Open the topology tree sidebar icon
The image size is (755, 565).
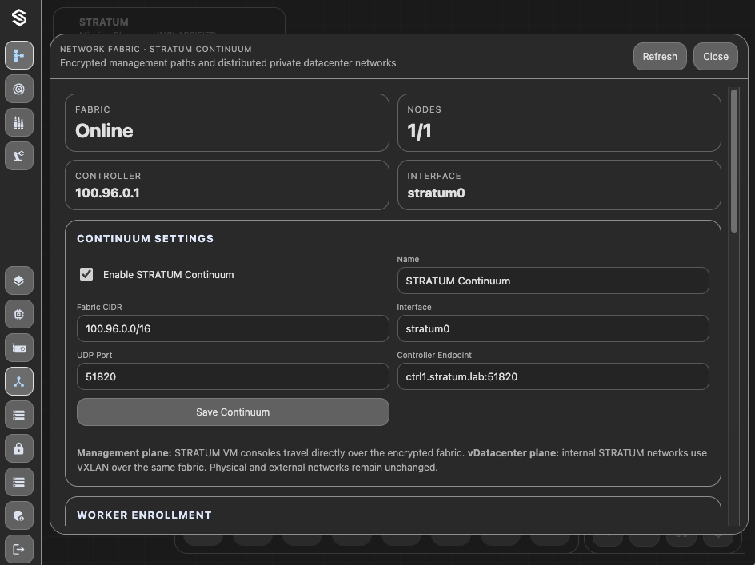pyautogui.click(x=18, y=55)
